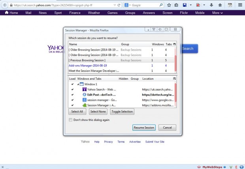Click the Toggle Selection button
Viewport: 245px width, 169px height.
pyautogui.click(x=122, y=111)
